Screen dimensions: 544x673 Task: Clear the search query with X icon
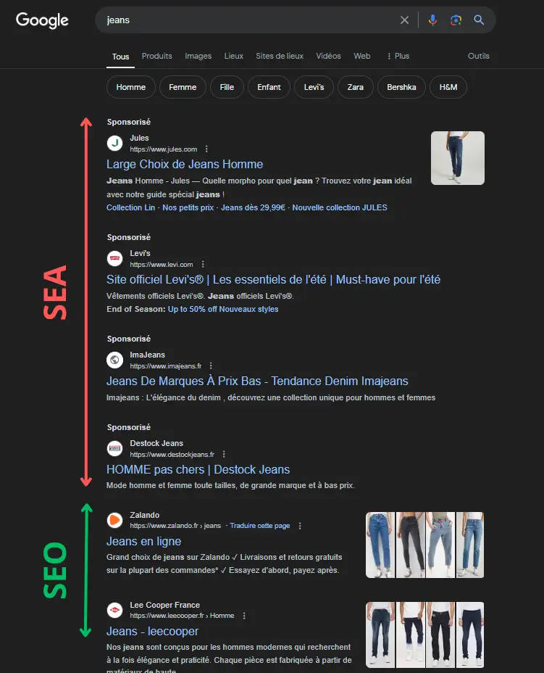click(404, 20)
